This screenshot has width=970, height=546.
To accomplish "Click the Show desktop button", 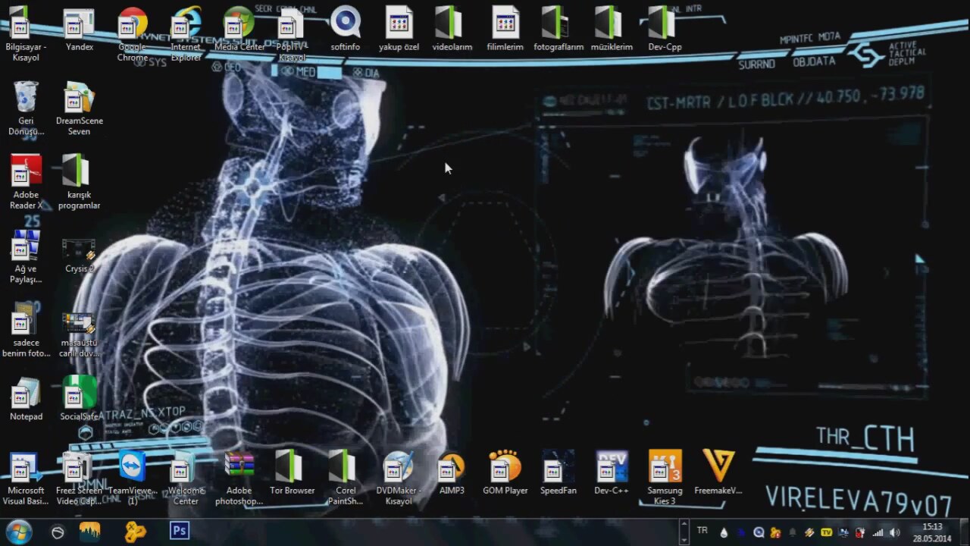I will pyautogui.click(x=964, y=532).
